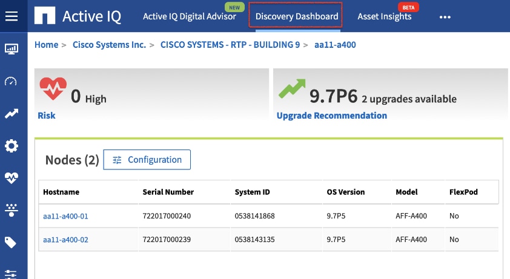Click the NetApp Active IQ logo
This screenshot has height=279, width=510.
pos(78,16)
